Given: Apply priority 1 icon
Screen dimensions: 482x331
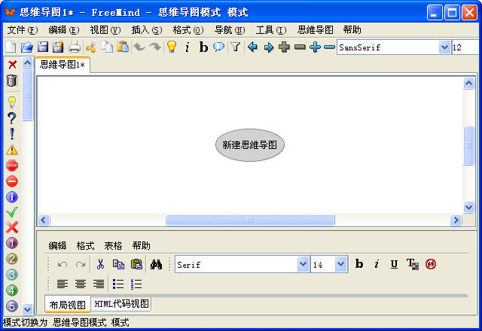Looking at the screenshot, I should click(x=12, y=243).
